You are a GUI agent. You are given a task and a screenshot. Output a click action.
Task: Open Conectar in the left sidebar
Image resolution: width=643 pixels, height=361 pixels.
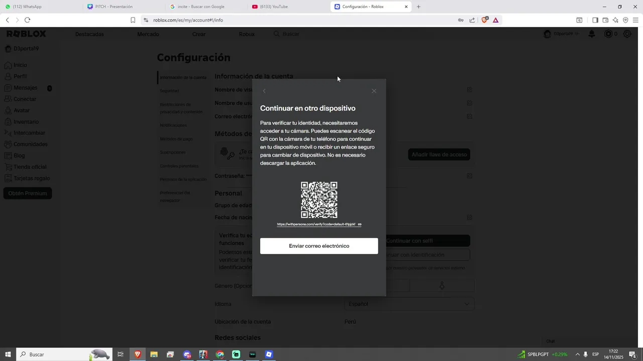(25, 99)
